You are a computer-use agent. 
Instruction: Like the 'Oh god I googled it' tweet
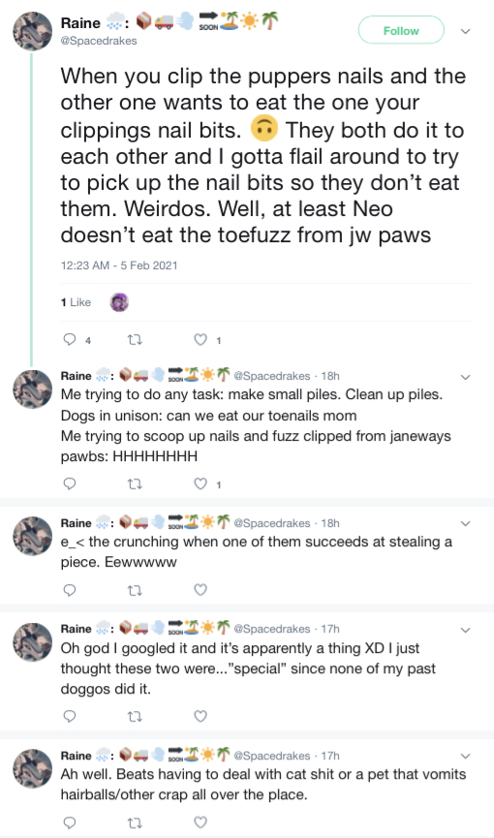[x=200, y=716]
